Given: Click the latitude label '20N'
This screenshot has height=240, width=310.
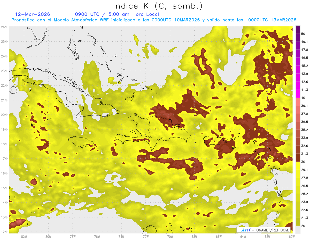Looking at the screenshot, I should pos(4,115).
